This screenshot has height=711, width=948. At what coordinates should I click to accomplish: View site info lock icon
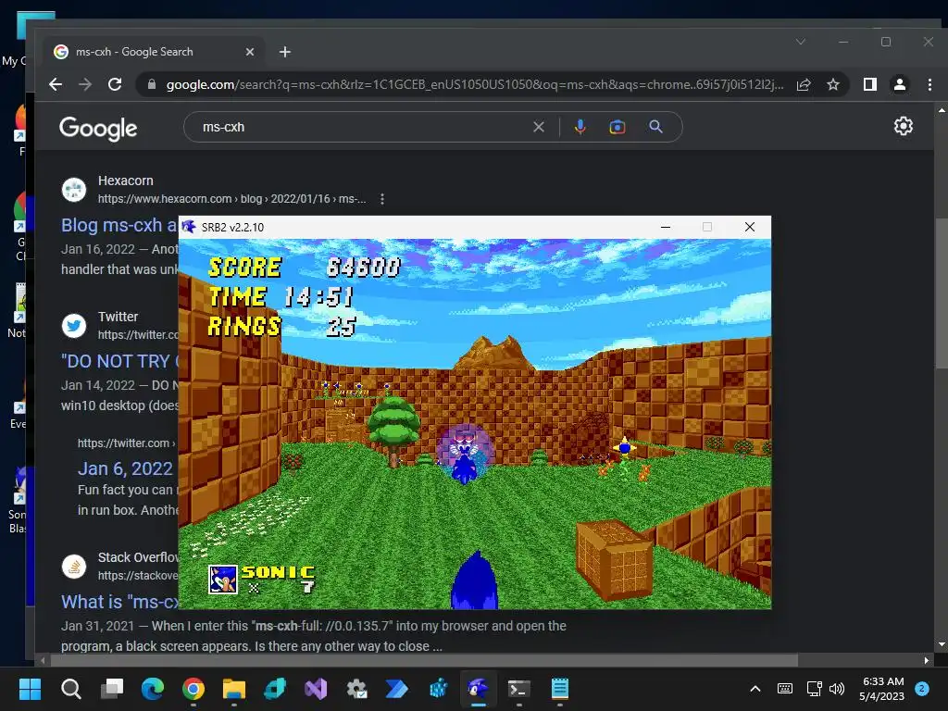[x=152, y=84]
